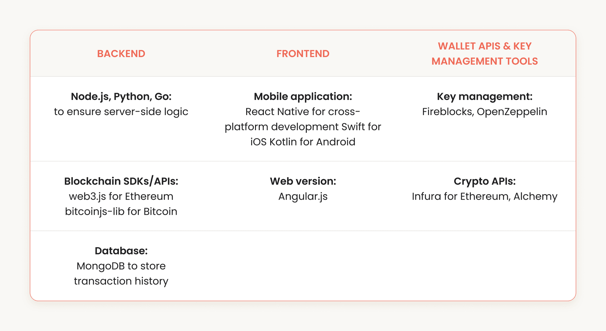Select the 'Key management:' heading
The width and height of the screenshot is (606, 331).
pos(484,96)
